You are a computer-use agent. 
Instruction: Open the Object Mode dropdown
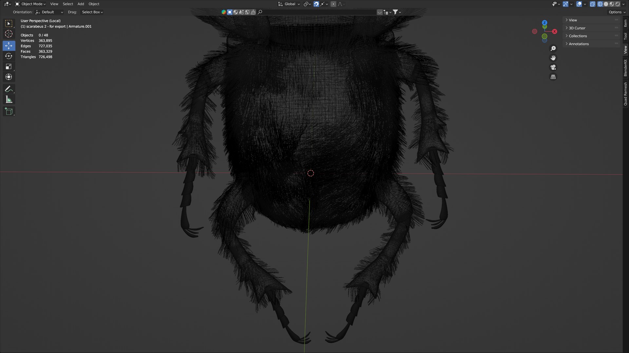30,4
